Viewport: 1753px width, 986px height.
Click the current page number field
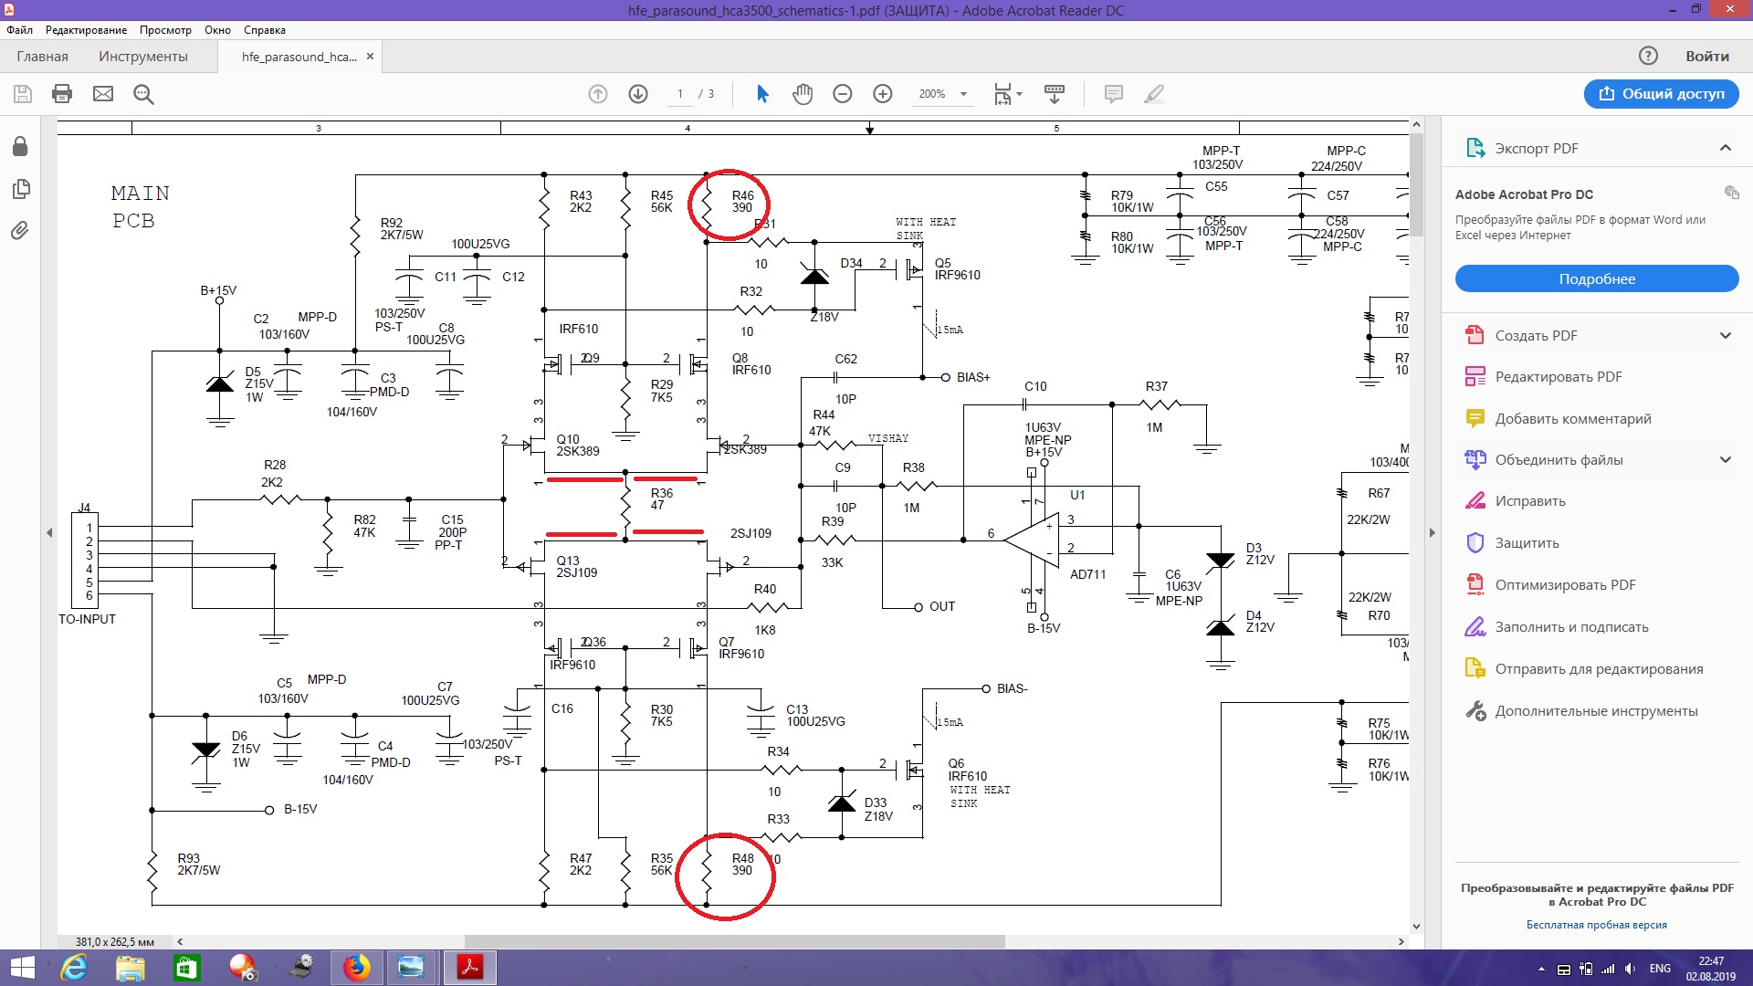pyautogui.click(x=680, y=94)
